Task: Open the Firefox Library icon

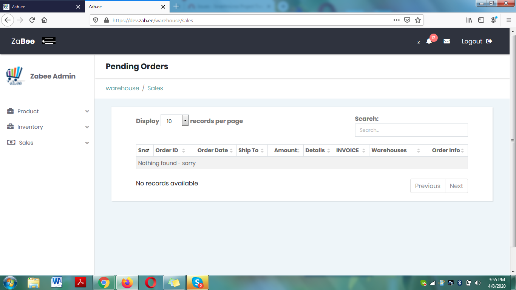Action: (469, 20)
